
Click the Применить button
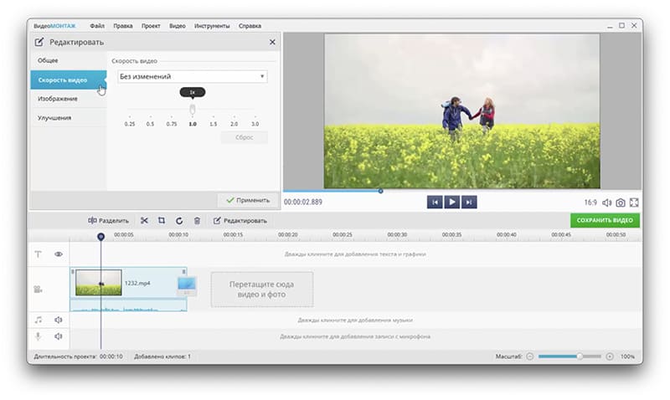click(248, 201)
